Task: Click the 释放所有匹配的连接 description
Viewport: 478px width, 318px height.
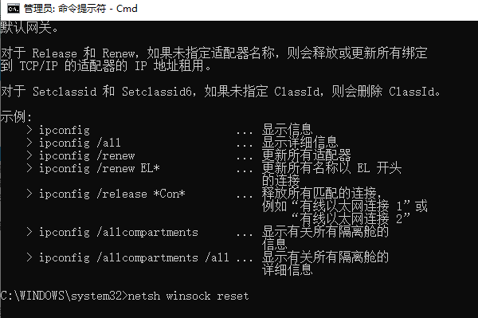Action: coord(319,194)
